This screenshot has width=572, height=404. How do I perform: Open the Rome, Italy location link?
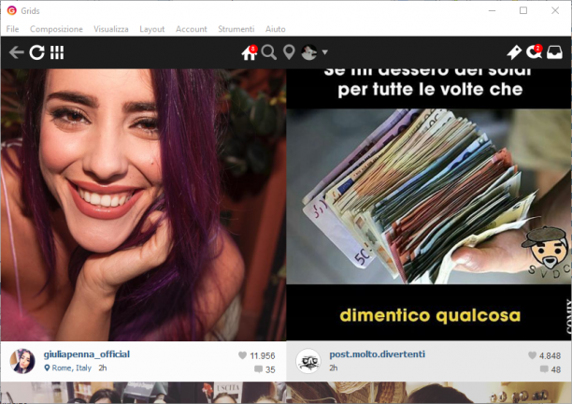pos(68,368)
